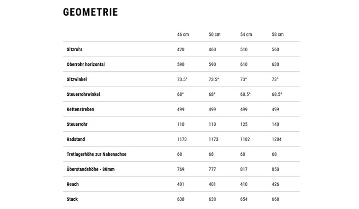Select the 46 cm column header
The height and width of the screenshot is (209, 359).
pos(183,34)
